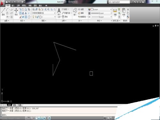Toggle the layer lock padlock icon
This screenshot has height=120, width=160.
(x=38, y=17)
